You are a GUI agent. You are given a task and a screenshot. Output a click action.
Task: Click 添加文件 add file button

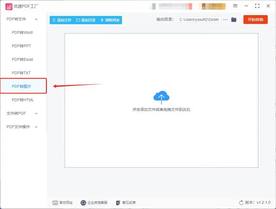coord(62,20)
